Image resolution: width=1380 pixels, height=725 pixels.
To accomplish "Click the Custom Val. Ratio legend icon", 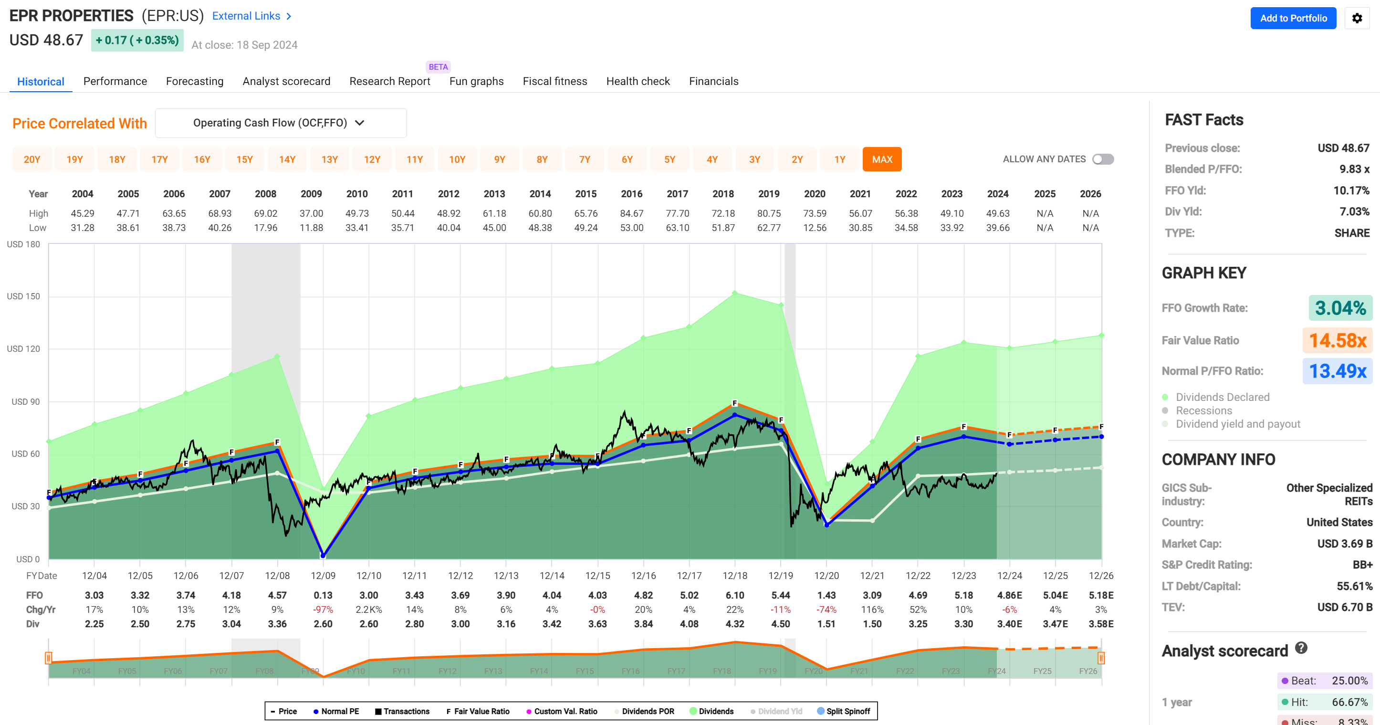I will (528, 711).
